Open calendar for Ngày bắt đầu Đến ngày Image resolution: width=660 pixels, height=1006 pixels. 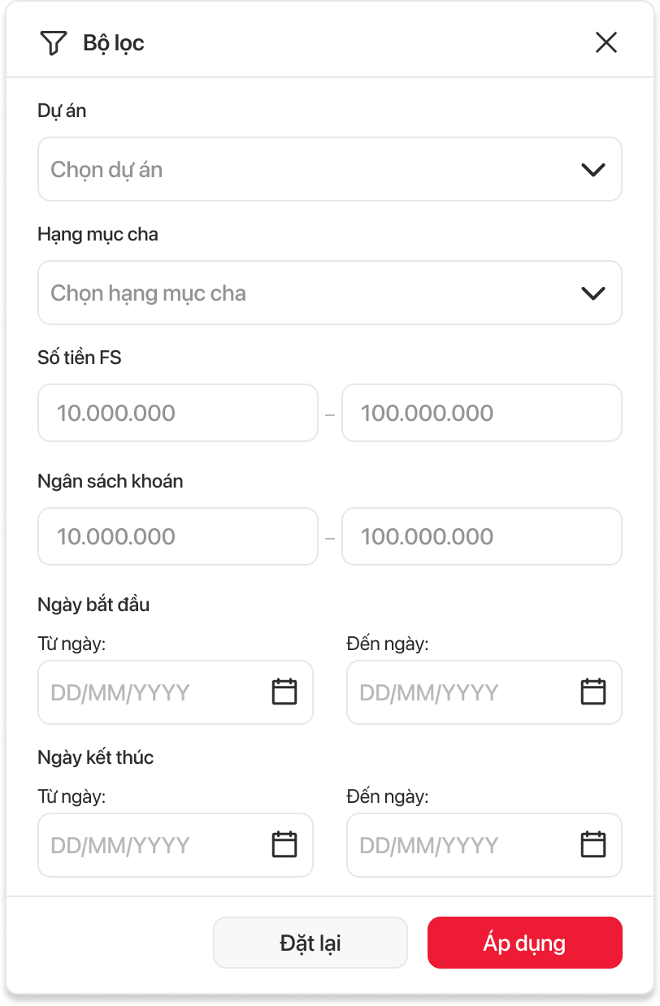593,692
